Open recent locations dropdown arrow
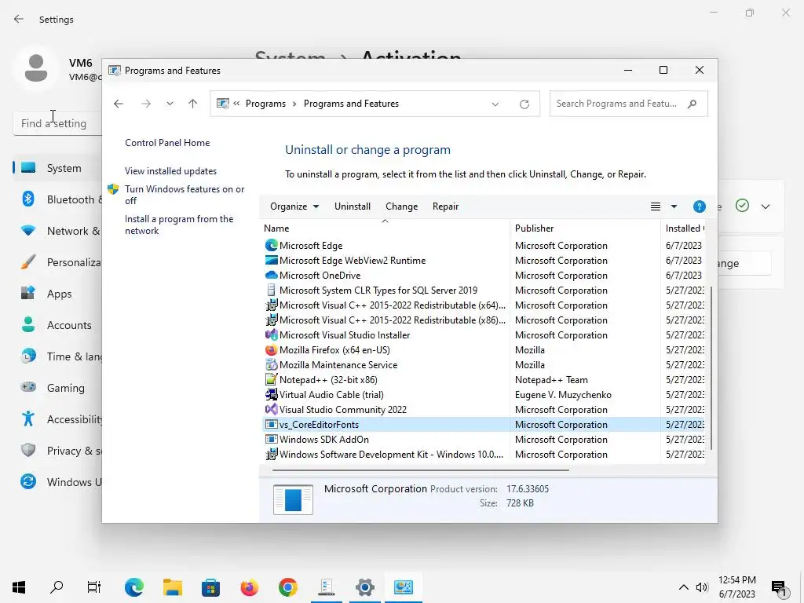Image resolution: width=804 pixels, height=603 pixels. click(x=170, y=104)
